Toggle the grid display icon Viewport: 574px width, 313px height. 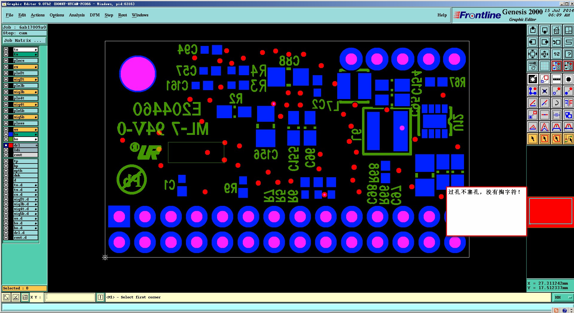(545, 66)
